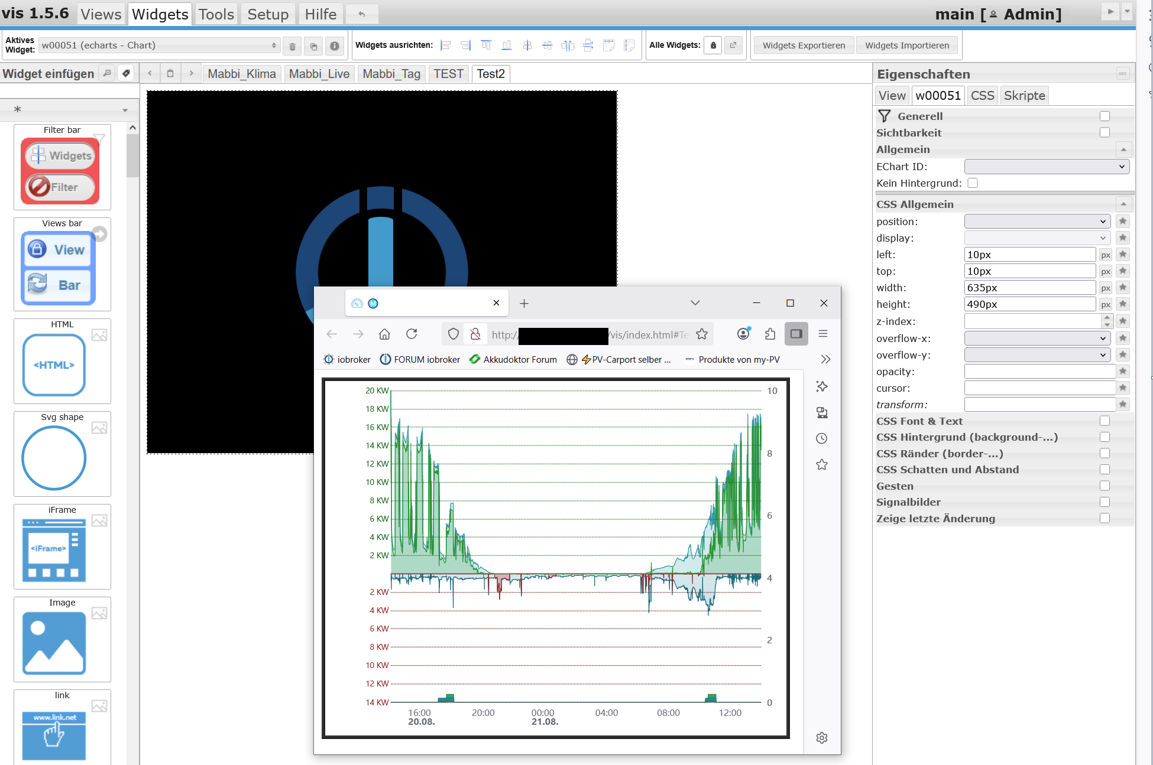
Task: Align widgets to the left edge
Action: tap(446, 45)
